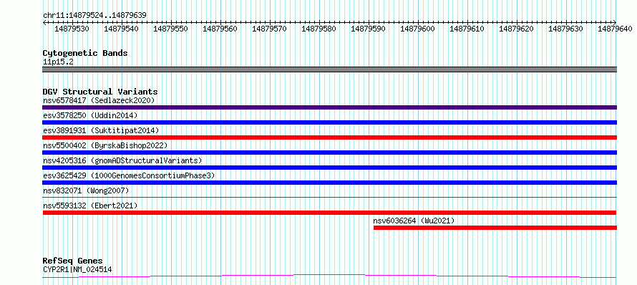
Task: Click the blue esv3625429 variant bar
Action: tap(329, 183)
